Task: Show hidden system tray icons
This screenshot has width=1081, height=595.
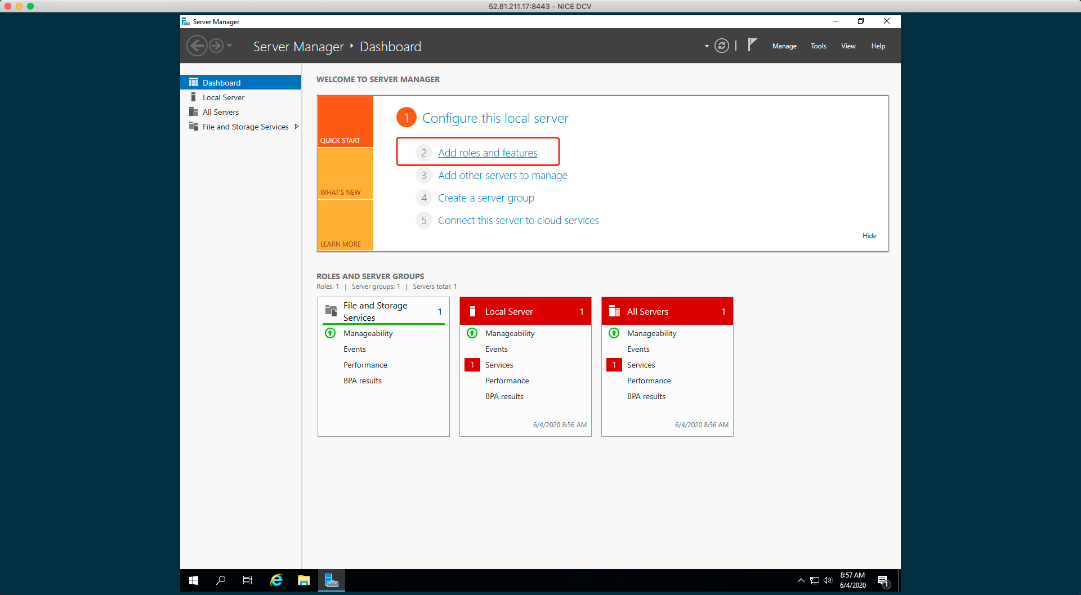Action: pos(801,580)
